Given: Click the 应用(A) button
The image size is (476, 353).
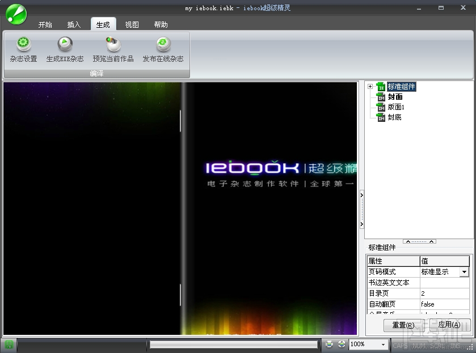Looking at the screenshot, I should [449, 325].
